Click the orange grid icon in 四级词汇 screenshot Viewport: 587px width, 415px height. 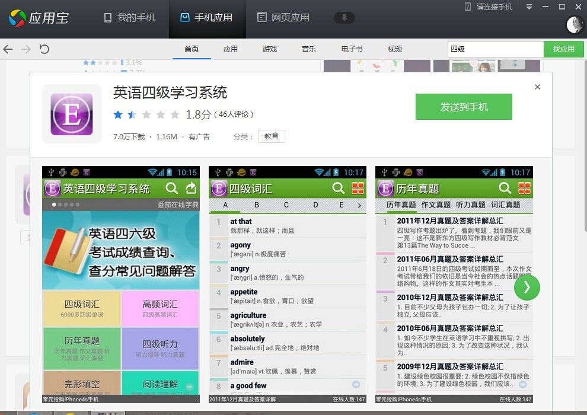(x=358, y=188)
